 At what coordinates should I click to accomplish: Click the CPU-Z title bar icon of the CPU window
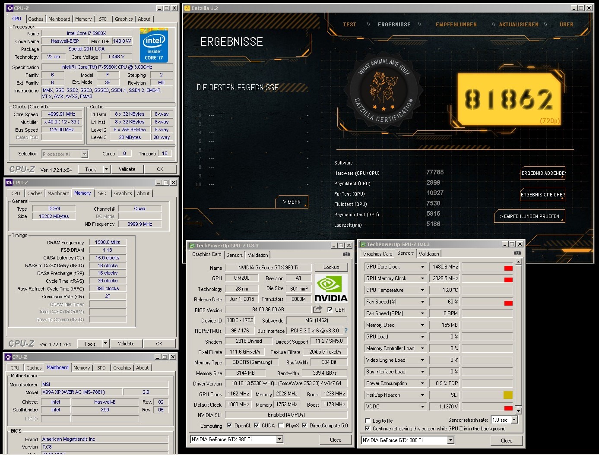click(x=10, y=8)
